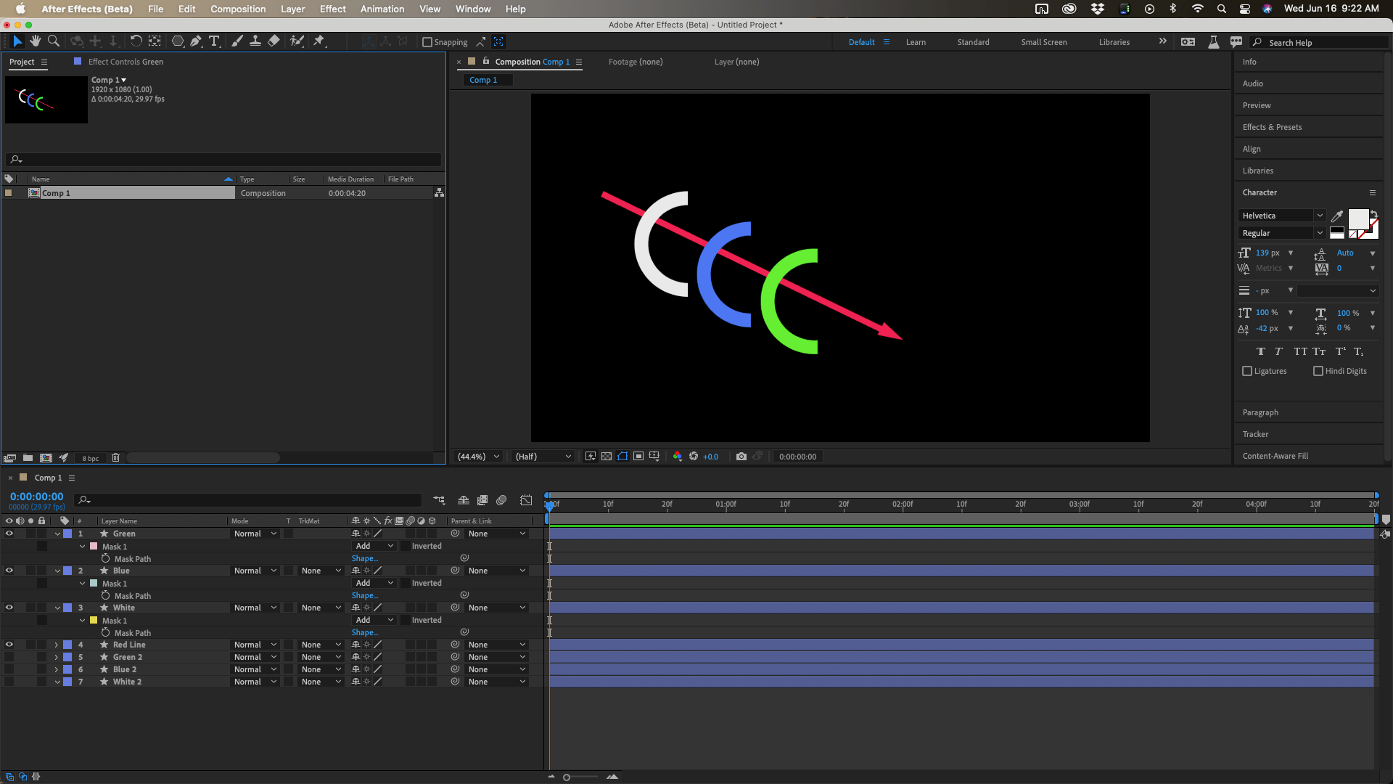This screenshot has height=784, width=1393.
Task: Select the Clone Stamp tool
Action: click(x=255, y=41)
